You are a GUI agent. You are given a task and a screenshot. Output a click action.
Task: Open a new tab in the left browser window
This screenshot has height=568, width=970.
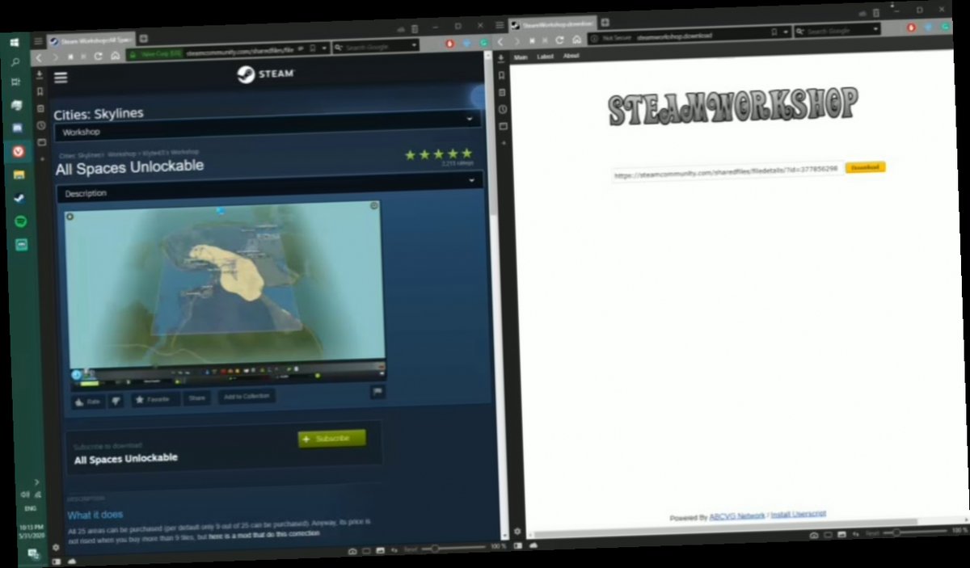pyautogui.click(x=144, y=38)
